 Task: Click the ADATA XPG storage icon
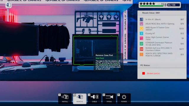pyautogui.click(x=141, y=54)
